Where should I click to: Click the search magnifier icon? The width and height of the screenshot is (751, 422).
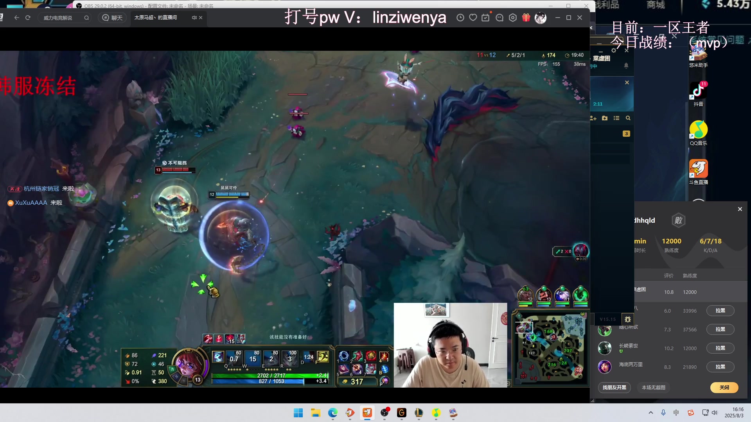coord(86,18)
